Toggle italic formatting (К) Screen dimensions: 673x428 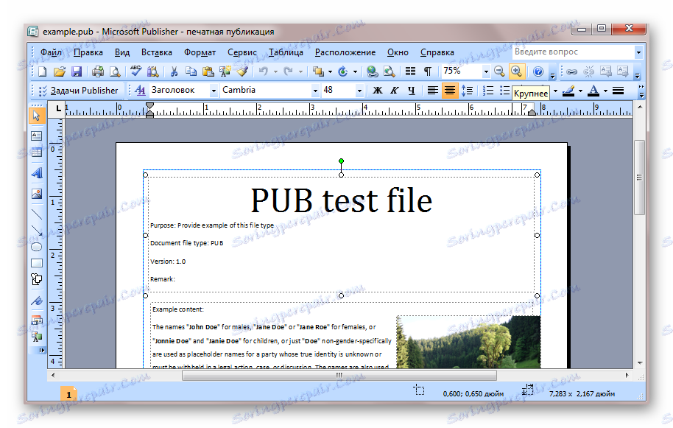[x=394, y=90]
